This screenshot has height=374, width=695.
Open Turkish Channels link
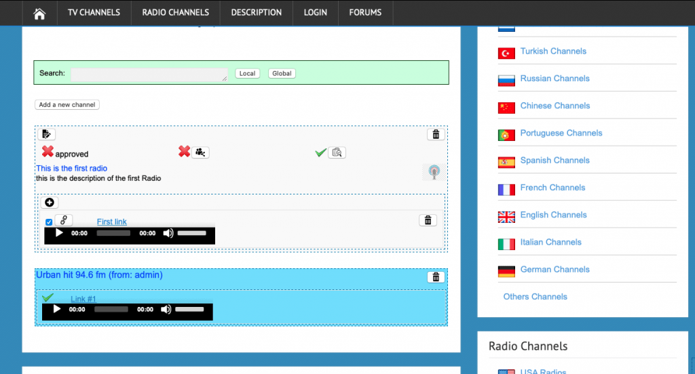pyautogui.click(x=553, y=51)
